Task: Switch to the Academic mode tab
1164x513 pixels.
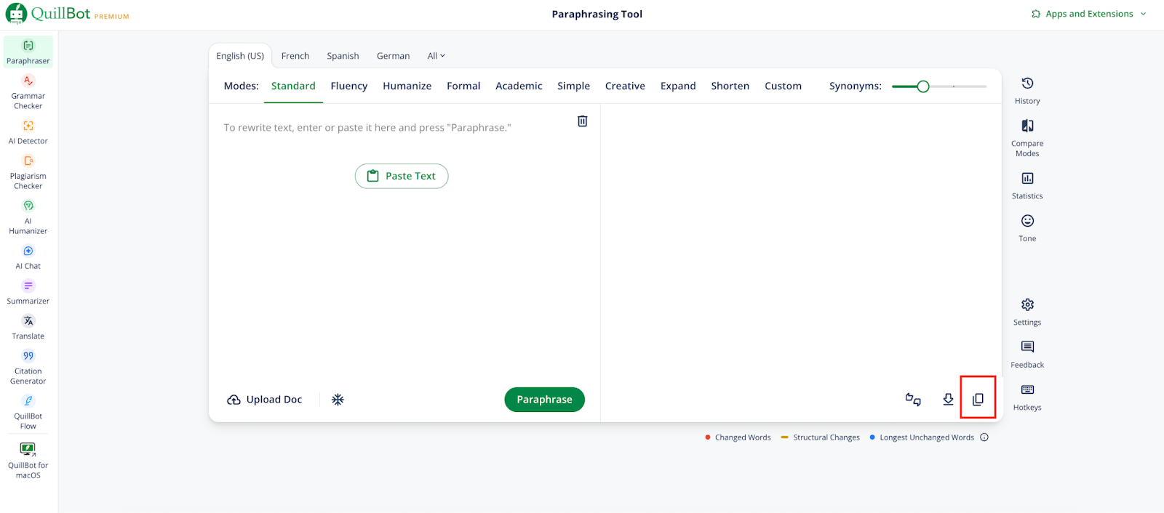Action: 519,86
